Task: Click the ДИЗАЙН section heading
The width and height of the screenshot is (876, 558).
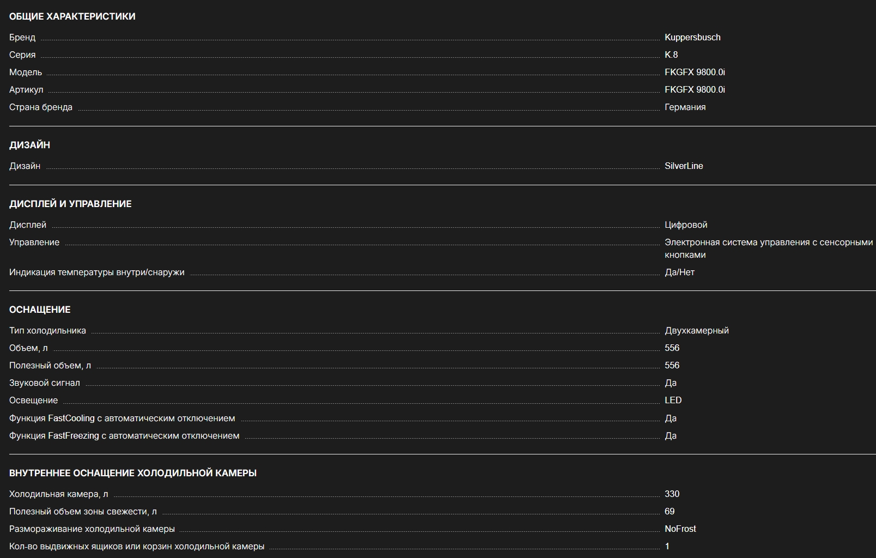Action: [29, 145]
